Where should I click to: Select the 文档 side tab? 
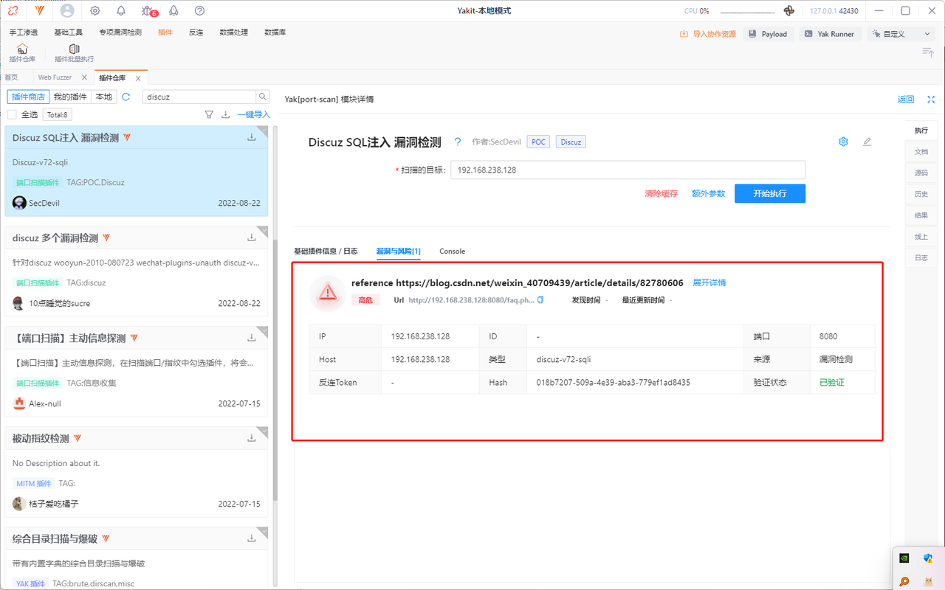[921, 152]
